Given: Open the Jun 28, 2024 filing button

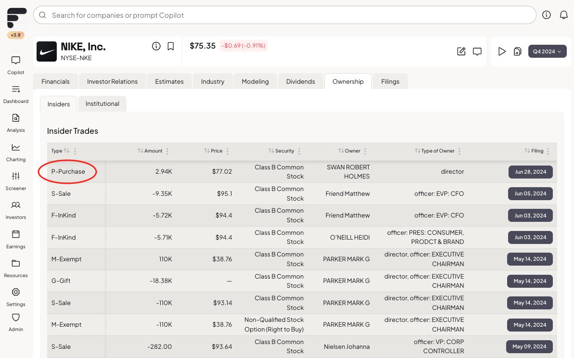Looking at the screenshot, I should [530, 172].
